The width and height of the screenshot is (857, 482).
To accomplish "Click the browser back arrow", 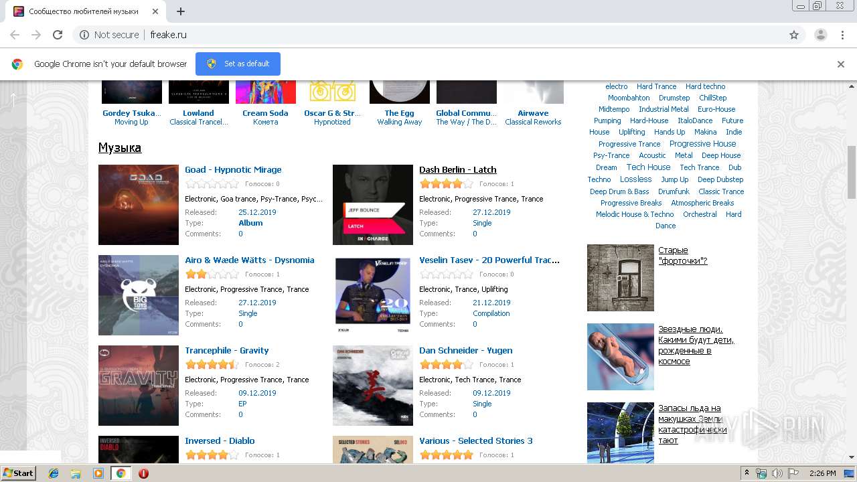I will 15,35.
